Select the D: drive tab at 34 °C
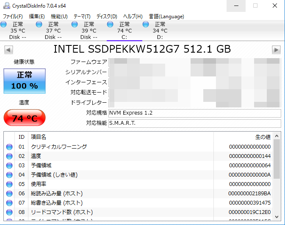This screenshot has height=225, width=285. coord(160,31)
